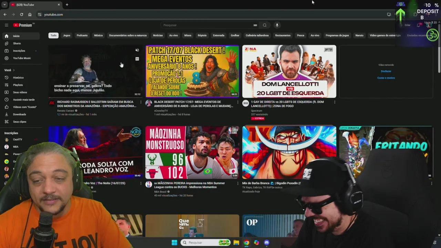Open the tab search dropdown arrow
441x248 pixels.
4,4
